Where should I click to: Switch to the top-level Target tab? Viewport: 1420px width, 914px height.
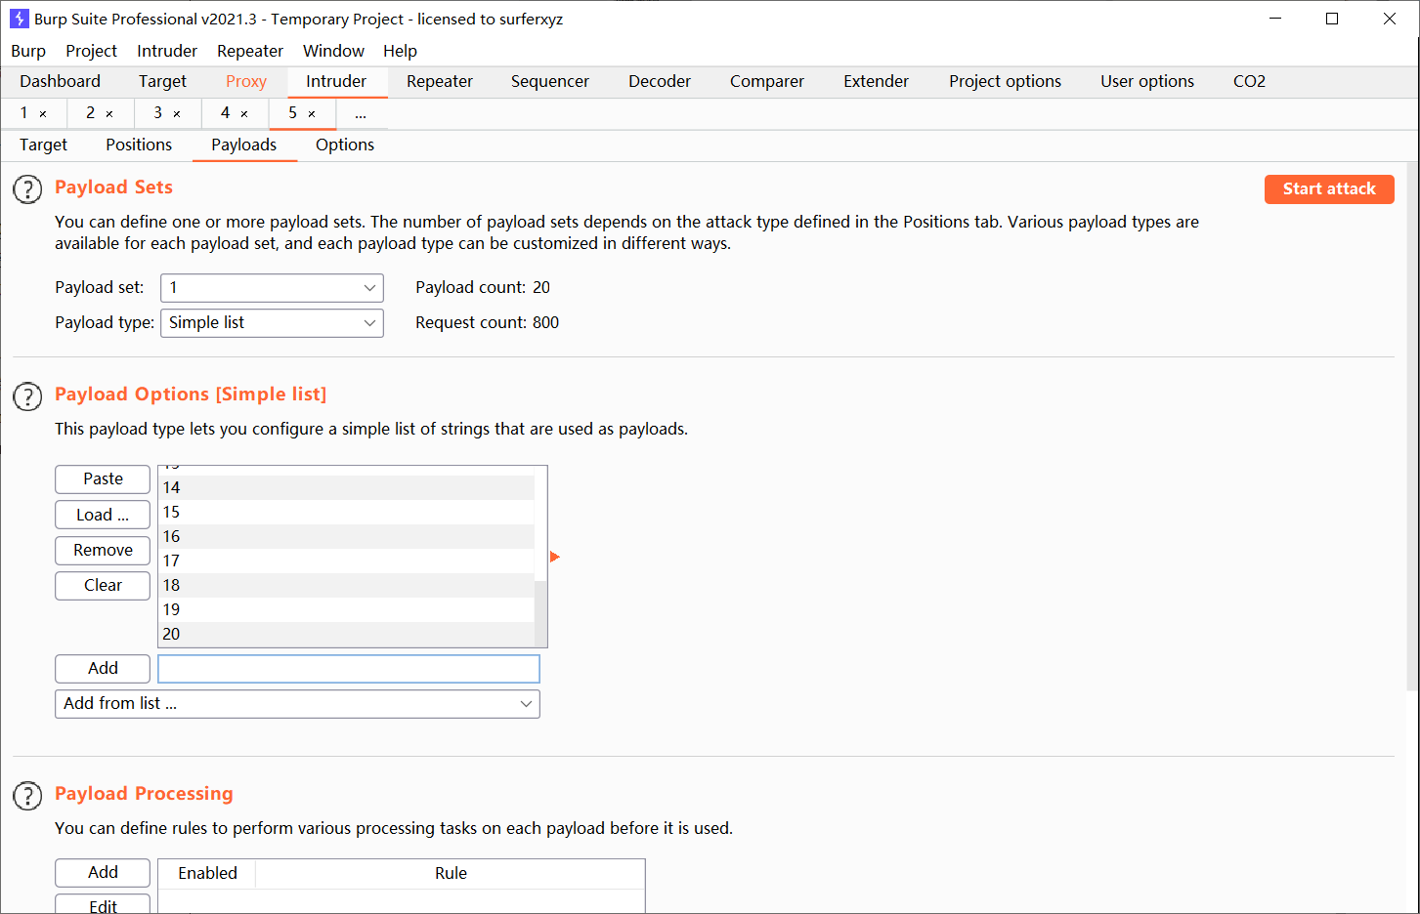(162, 82)
